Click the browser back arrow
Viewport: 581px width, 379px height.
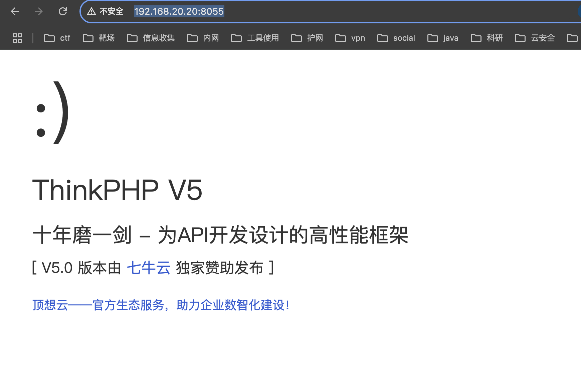pos(15,11)
